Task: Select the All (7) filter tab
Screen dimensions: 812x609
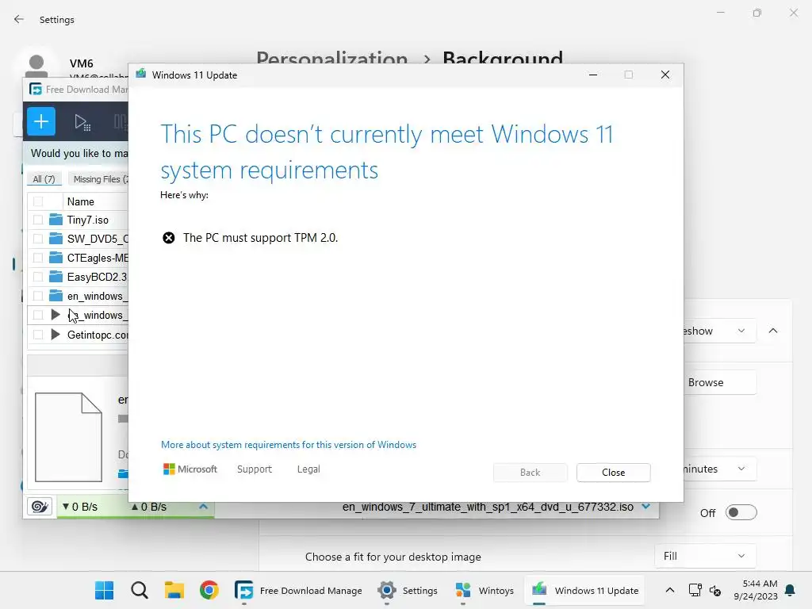Action: [44, 179]
